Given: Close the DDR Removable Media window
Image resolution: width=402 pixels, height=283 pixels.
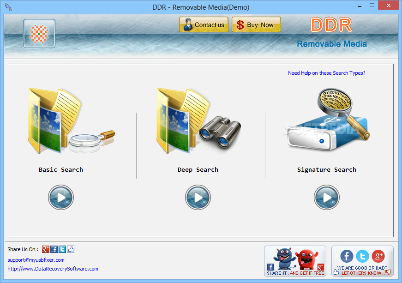Looking at the screenshot, I should [x=389, y=5].
